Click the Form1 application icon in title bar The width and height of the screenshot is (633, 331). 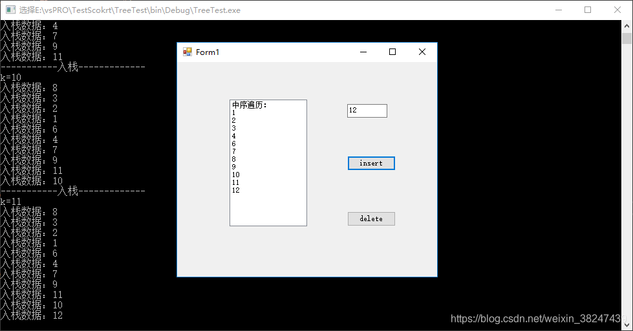pos(188,52)
